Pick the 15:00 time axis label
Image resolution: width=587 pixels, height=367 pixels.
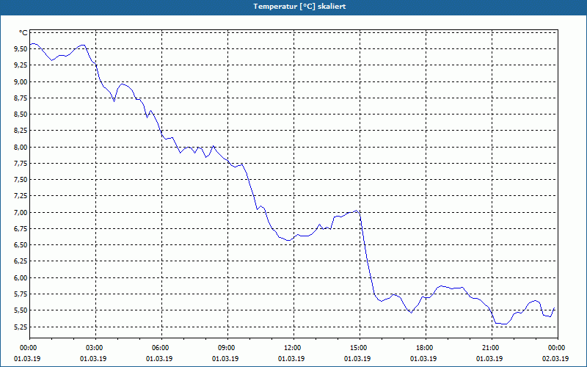[360, 348]
